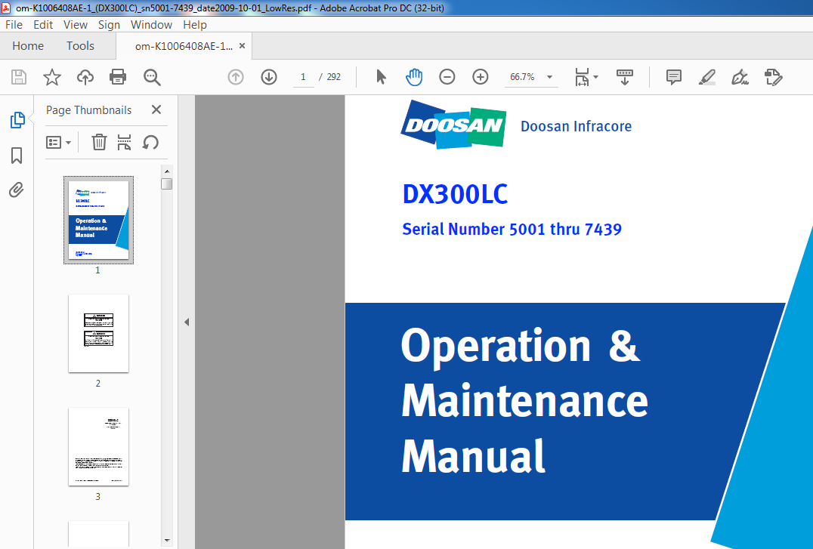Open Page Thumbnails sidebar icon
Viewport: 813px width, 549px height.
(x=17, y=120)
